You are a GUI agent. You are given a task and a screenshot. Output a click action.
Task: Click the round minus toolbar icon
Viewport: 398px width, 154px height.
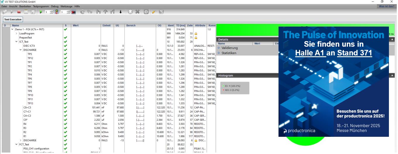click(x=146, y=12)
